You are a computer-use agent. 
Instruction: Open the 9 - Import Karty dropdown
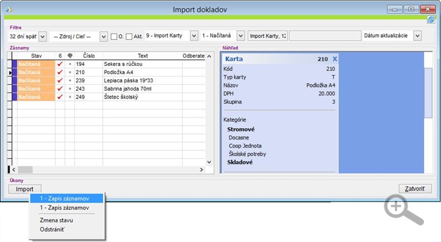pyautogui.click(x=194, y=36)
